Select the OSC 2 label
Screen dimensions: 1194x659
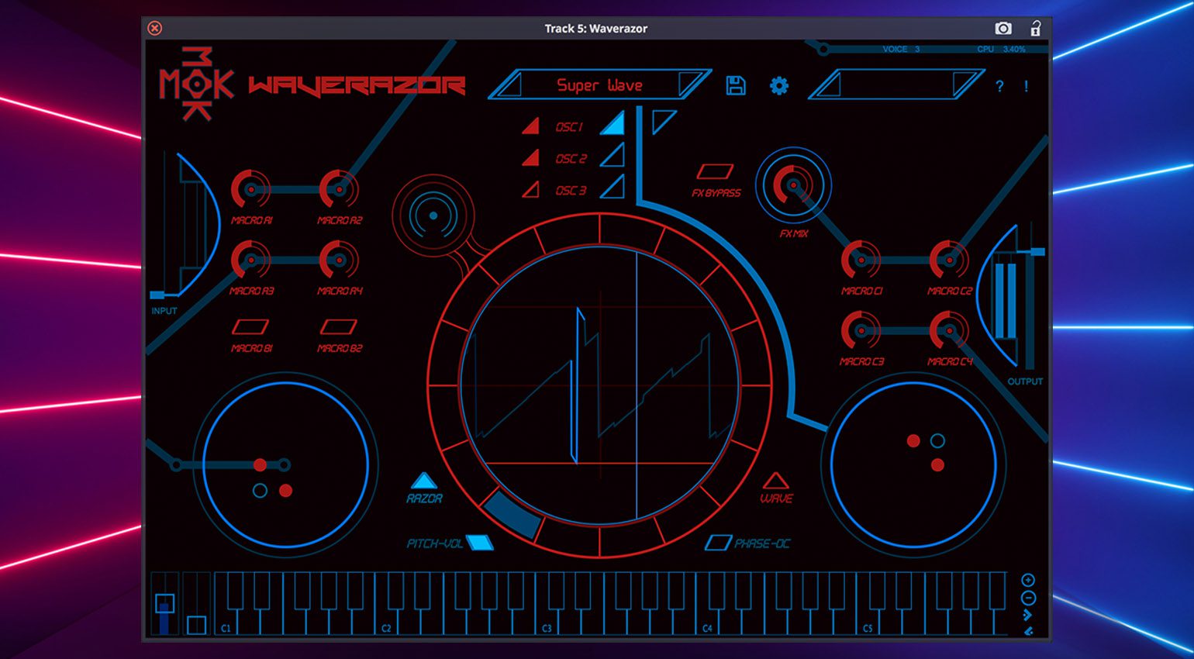[571, 159]
